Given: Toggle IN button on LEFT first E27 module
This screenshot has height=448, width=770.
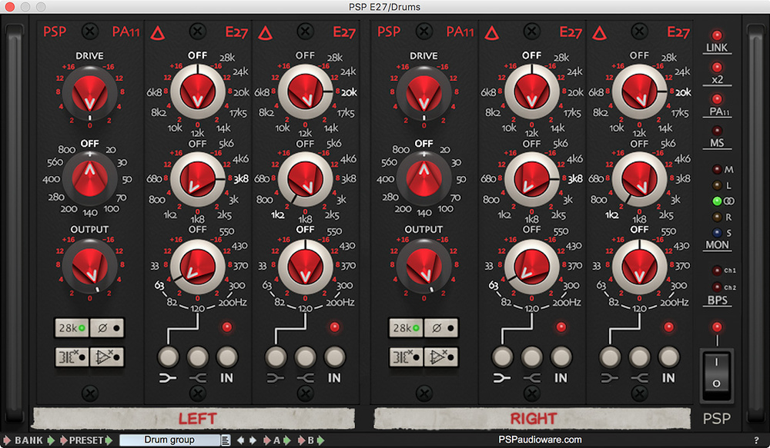Looking at the screenshot, I should tap(227, 357).
